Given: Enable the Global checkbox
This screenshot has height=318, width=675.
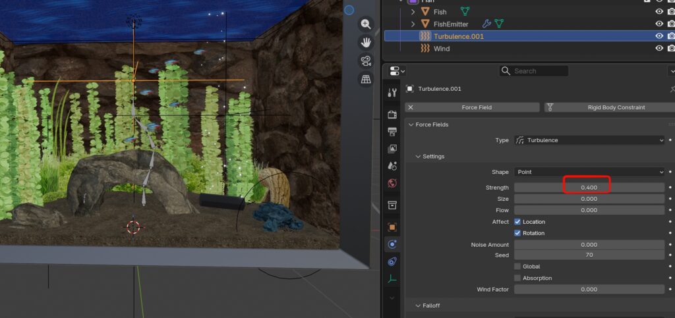Looking at the screenshot, I should (x=517, y=267).
